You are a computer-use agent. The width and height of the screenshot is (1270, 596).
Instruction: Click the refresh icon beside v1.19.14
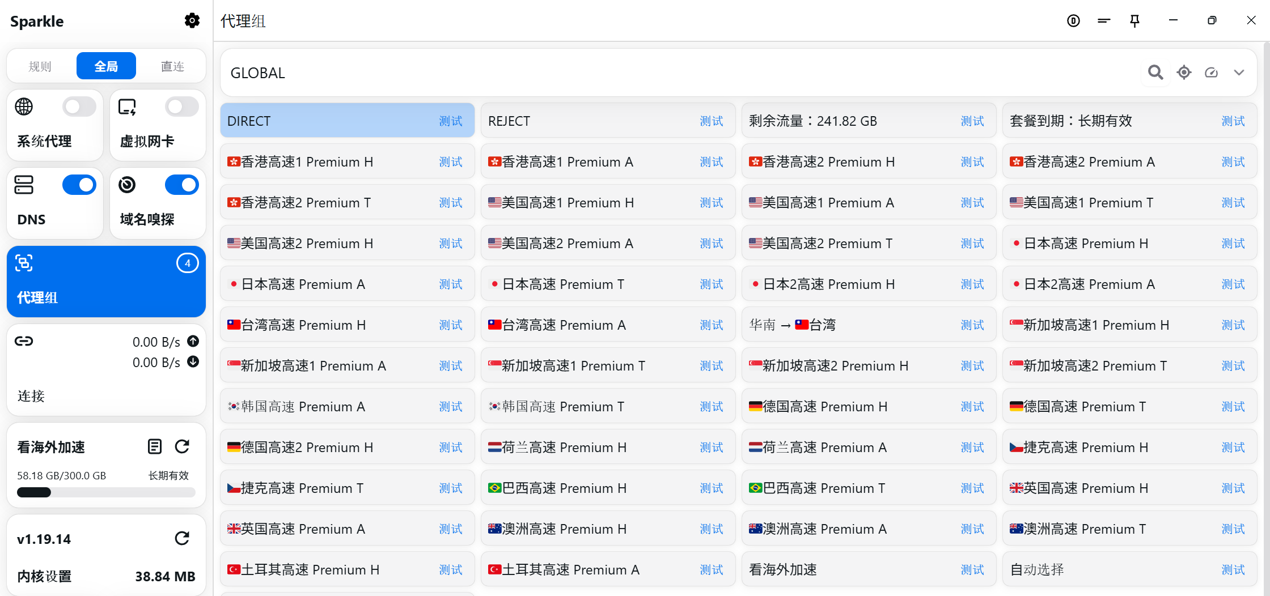182,538
